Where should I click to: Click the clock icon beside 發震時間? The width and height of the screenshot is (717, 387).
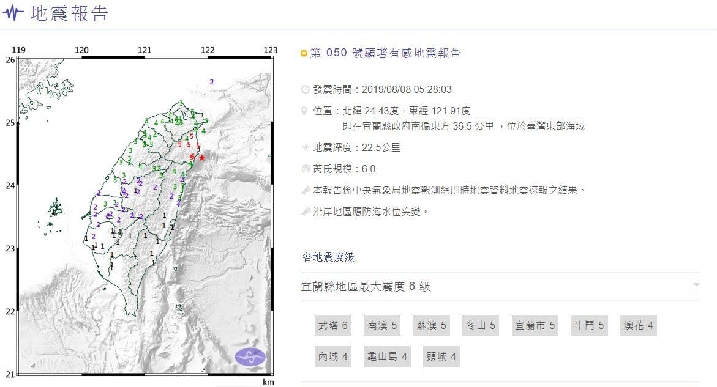point(306,89)
